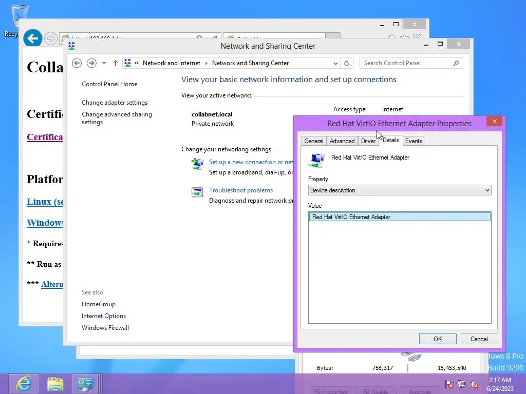Viewport: 526px width, 394px height.
Task: Cancel the adapter properties dialog
Action: pos(479,339)
